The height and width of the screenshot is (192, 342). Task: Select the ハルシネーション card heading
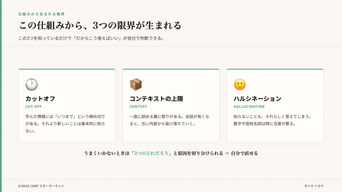point(257,99)
